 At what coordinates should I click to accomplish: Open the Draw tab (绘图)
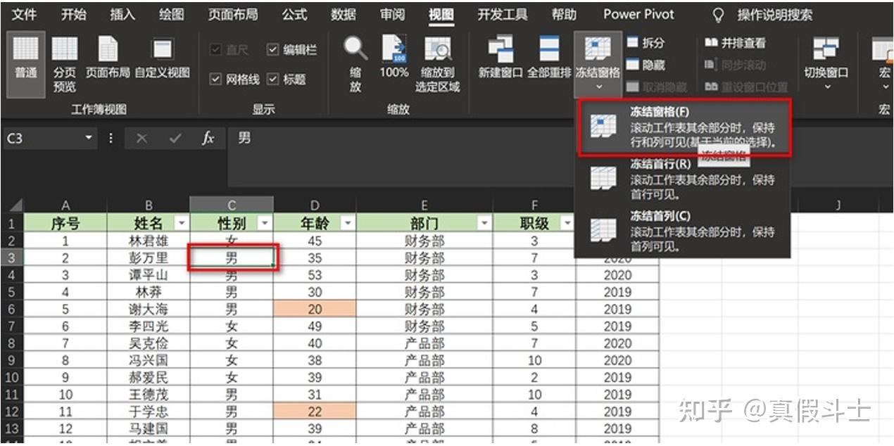point(172,14)
